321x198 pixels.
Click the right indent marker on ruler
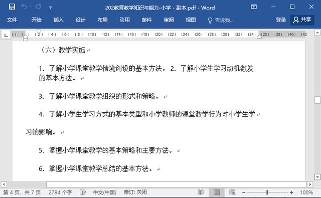point(259,37)
